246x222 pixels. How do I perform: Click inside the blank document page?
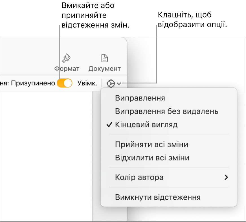pyautogui.click(x=46, y=156)
